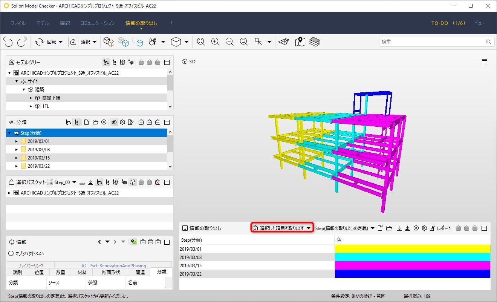Toggle the eye visibility icon in 分類 panel
Viewport: 497px width, 302px height.
(x=114, y=122)
